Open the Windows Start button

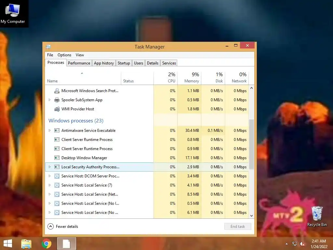pyautogui.click(x=8, y=243)
